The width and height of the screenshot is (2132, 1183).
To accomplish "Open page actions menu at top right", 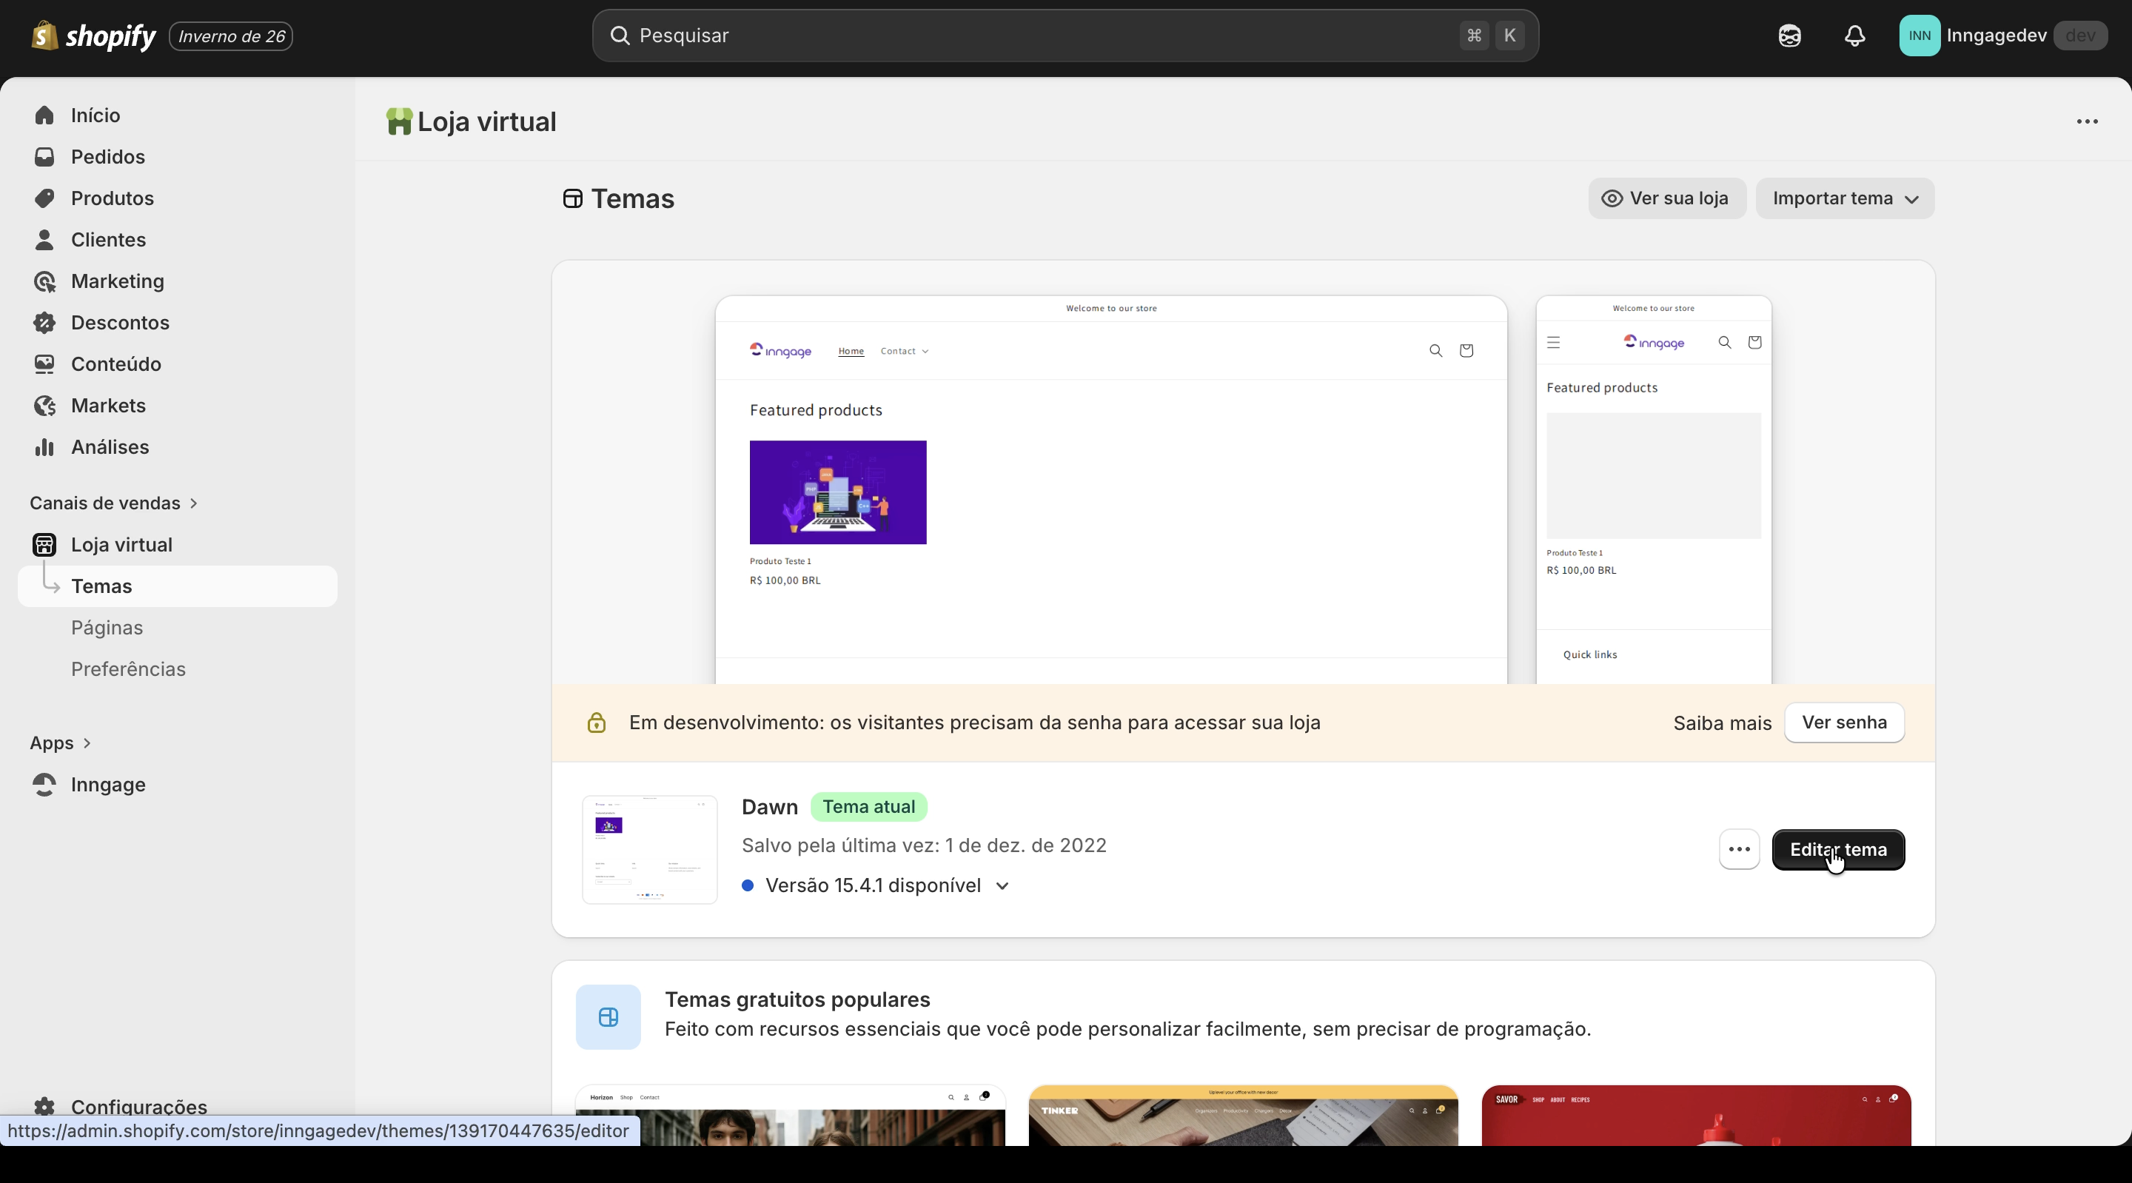I will click(x=2087, y=121).
